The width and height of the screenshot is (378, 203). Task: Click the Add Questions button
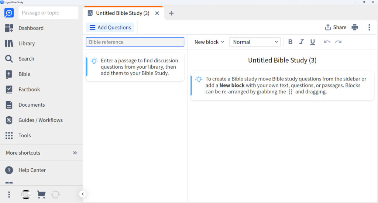click(110, 27)
